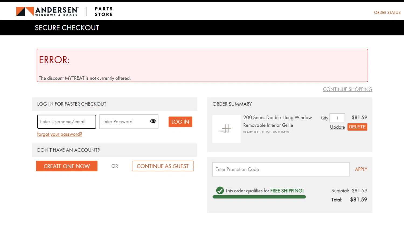
Task: Click the Update quantity link
Action: click(337, 127)
